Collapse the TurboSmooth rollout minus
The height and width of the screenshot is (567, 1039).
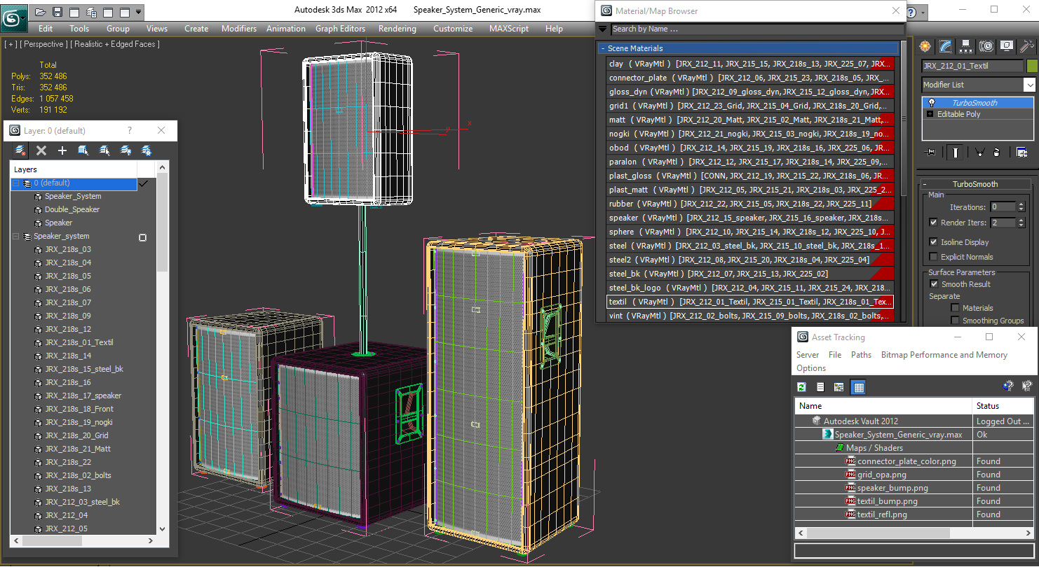click(x=925, y=184)
